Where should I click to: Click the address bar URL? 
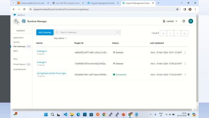click(61, 10)
